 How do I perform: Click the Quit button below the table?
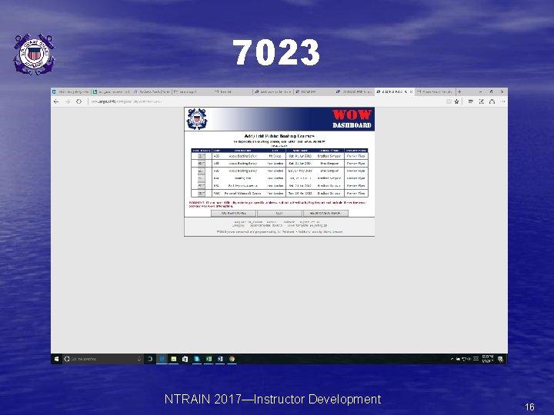[x=279, y=213]
